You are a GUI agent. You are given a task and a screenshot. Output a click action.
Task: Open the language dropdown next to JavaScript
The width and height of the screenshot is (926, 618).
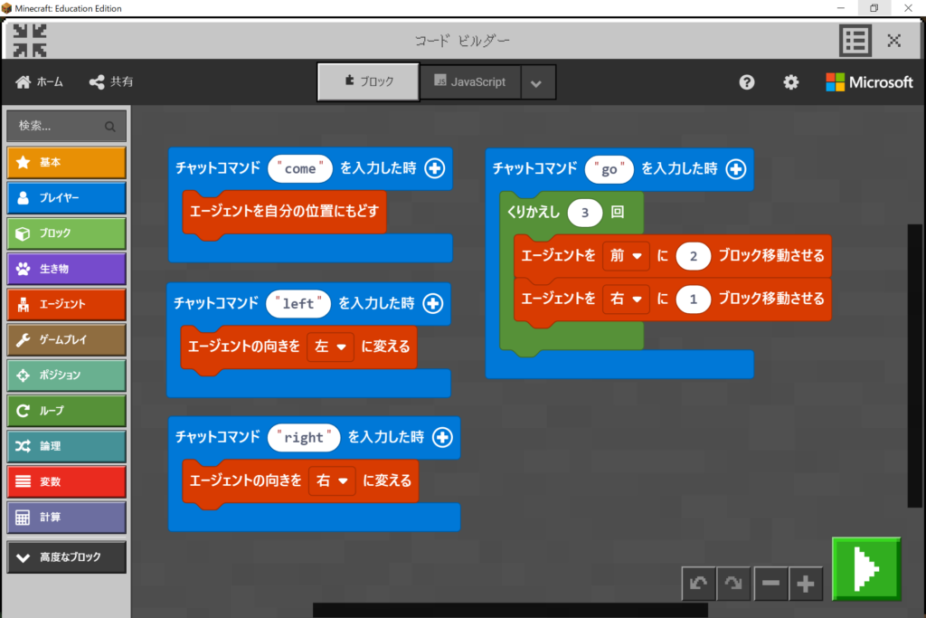click(536, 83)
